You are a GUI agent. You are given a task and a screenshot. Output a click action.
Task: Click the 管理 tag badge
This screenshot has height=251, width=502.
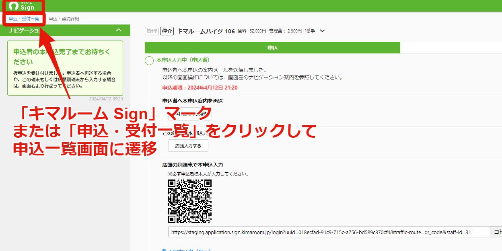pyautogui.click(x=152, y=31)
